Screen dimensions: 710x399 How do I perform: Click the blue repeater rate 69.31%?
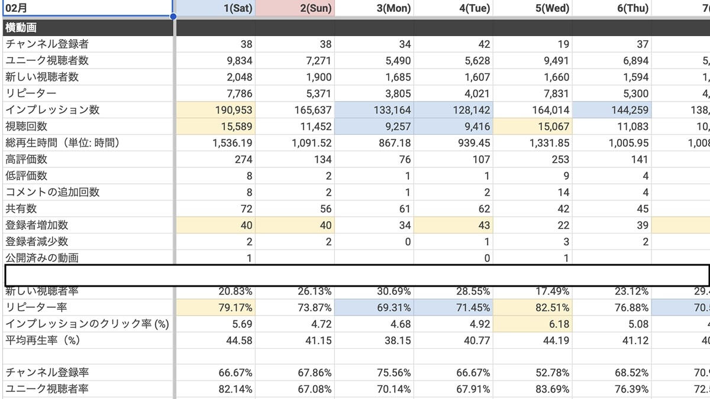click(375, 307)
